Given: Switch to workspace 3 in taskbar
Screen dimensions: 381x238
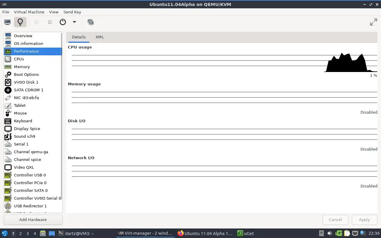Looking at the screenshot, I should point(27,234).
